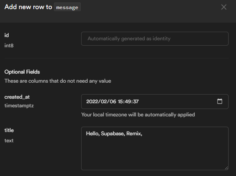
Task: Click the local timezone helper text
Action: (x=138, y=115)
